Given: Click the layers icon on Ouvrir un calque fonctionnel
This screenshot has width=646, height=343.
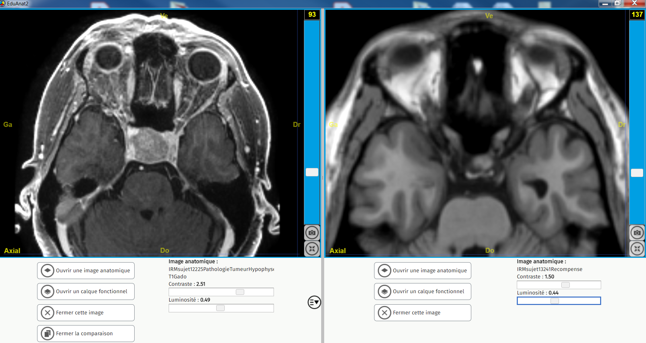Looking at the screenshot, I should [x=47, y=291].
